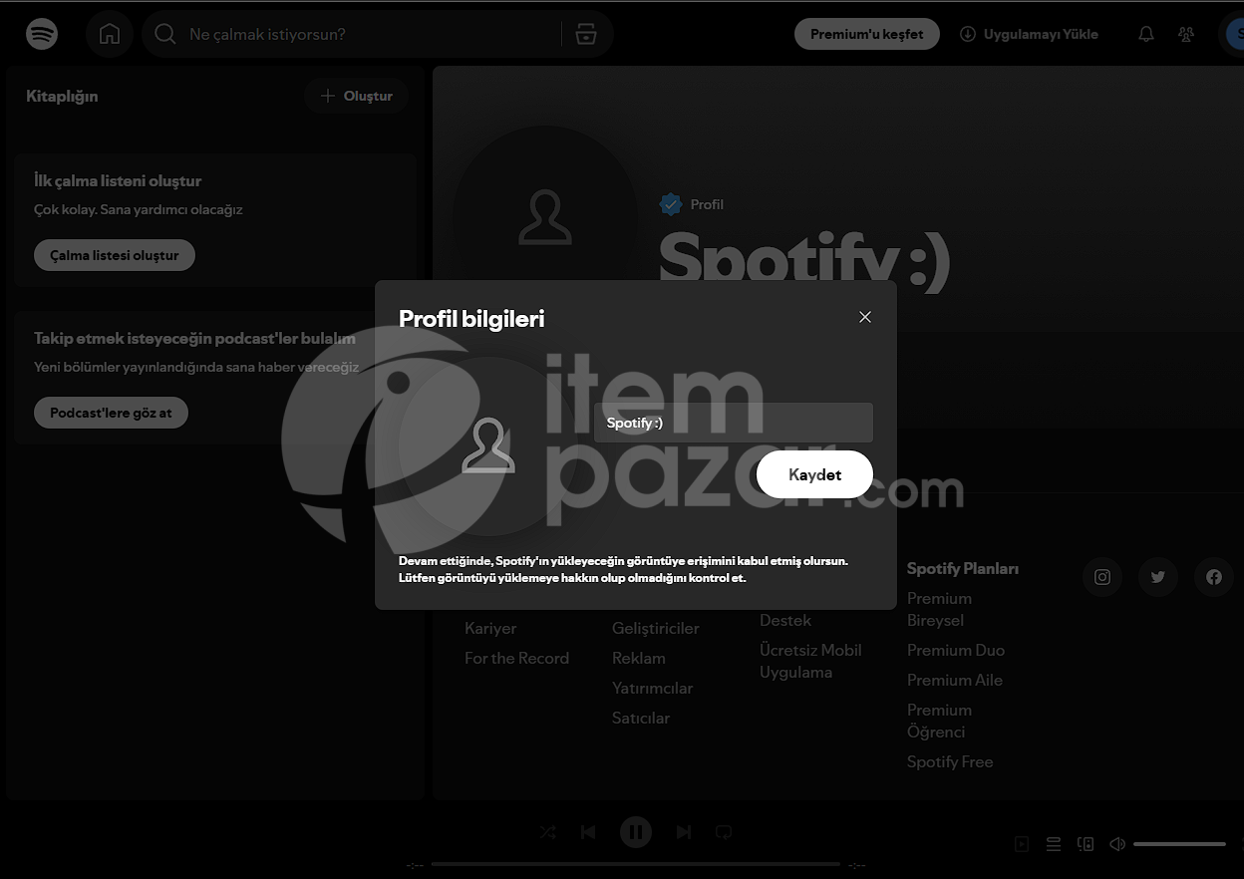Open Premium Aile plan link
The image size is (1244, 879).
click(955, 680)
